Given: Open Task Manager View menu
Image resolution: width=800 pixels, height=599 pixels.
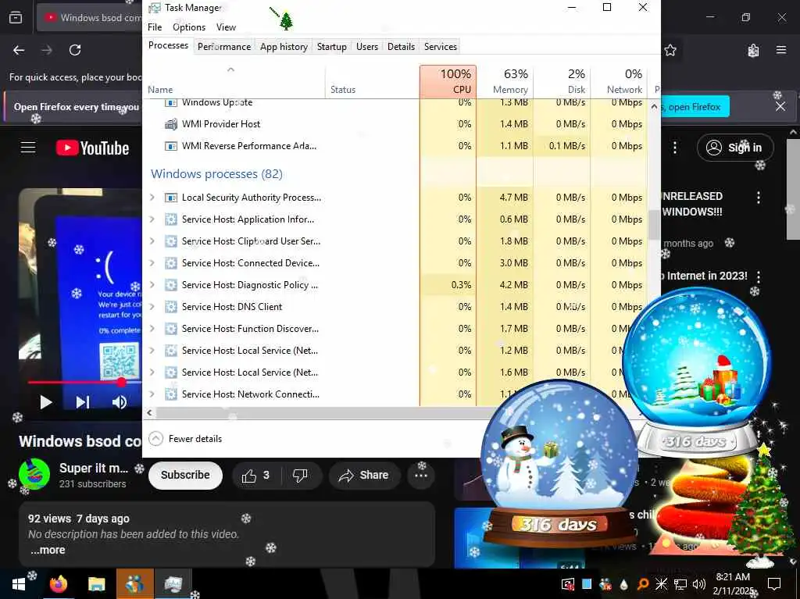Looking at the screenshot, I should tap(226, 27).
